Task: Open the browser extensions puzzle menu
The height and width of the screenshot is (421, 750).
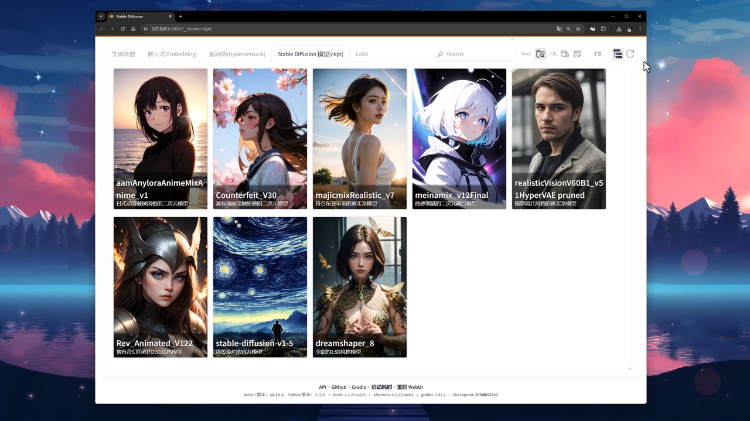Action: (603, 29)
